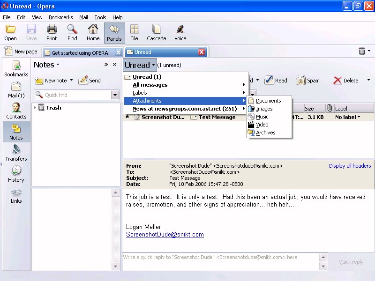This screenshot has width=375, height=281.
Task: Click the Tile windows icon
Action: click(x=134, y=33)
